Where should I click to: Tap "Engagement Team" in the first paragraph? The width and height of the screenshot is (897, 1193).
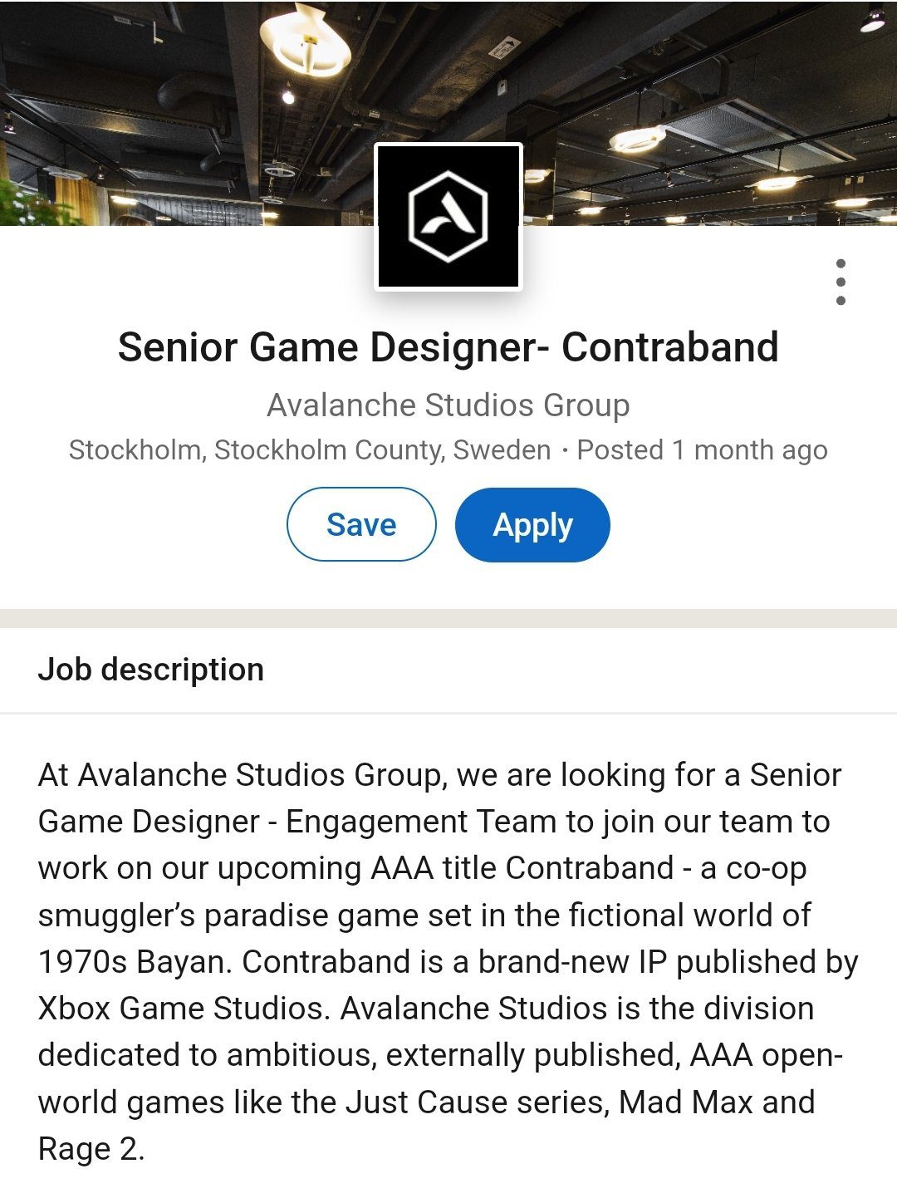point(421,822)
